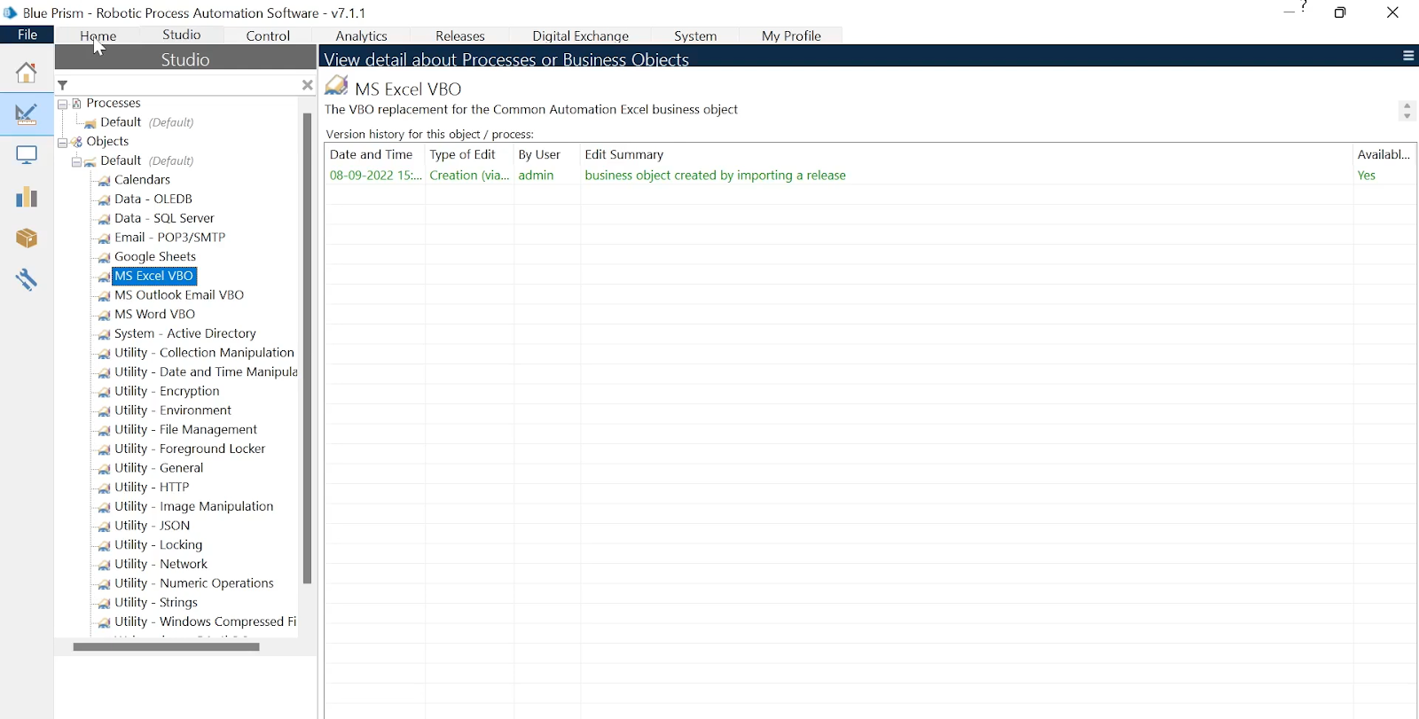Screen dimensions: 1419x719
Task: Open the Control room monitor icon
Action: coord(27,155)
